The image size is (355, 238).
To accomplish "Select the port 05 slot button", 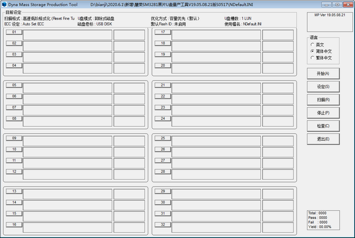I will (x=14, y=85).
